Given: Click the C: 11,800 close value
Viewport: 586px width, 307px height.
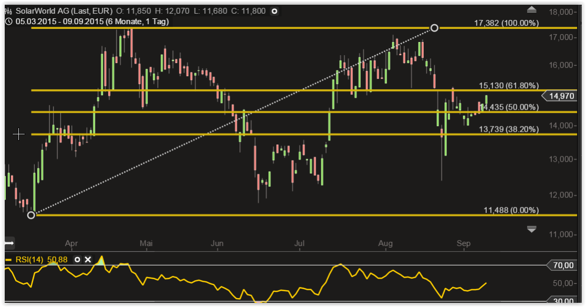Looking at the screenshot, I should coord(248,11).
